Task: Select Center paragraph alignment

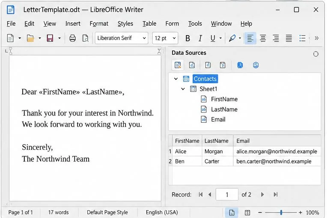Action: (263, 38)
